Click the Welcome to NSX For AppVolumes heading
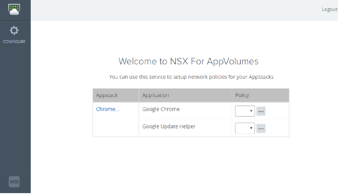The height and width of the screenshot is (194, 338). pos(189,61)
